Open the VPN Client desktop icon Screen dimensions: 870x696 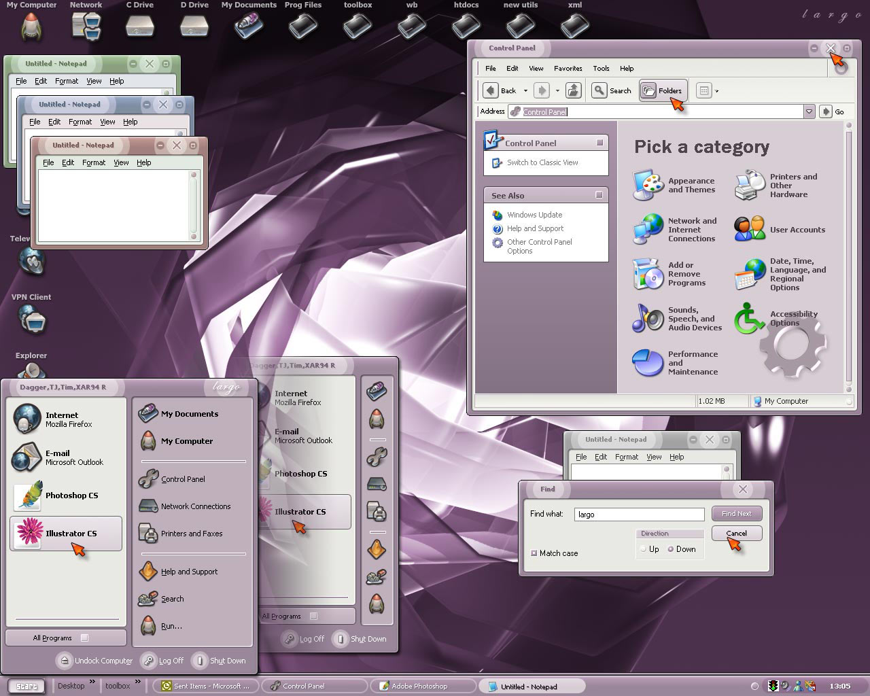point(31,313)
